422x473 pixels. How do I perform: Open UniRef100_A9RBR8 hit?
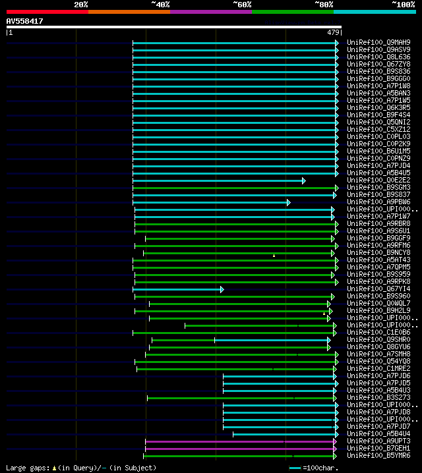(378, 223)
